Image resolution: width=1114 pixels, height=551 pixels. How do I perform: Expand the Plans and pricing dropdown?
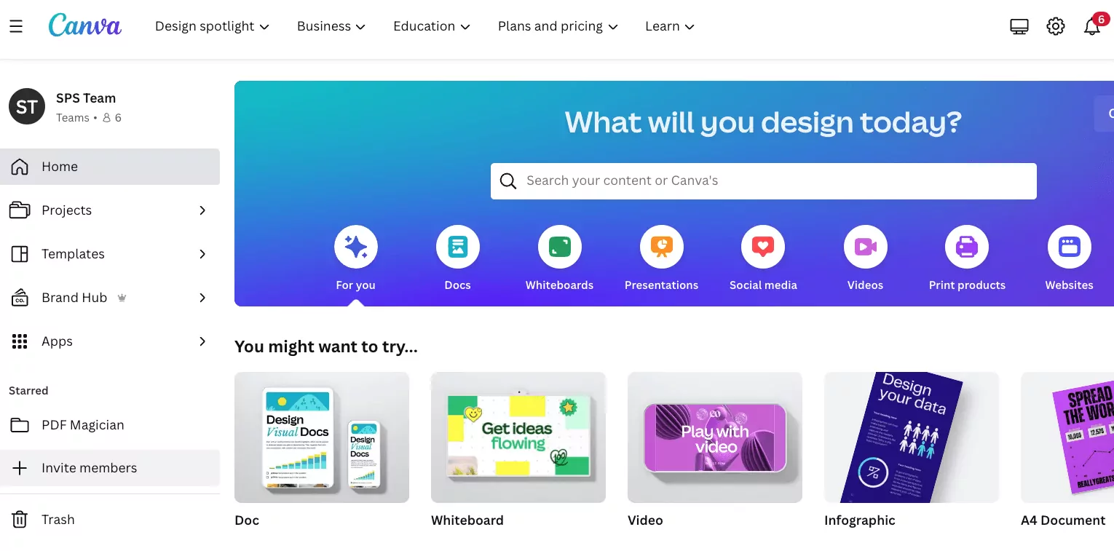click(558, 26)
